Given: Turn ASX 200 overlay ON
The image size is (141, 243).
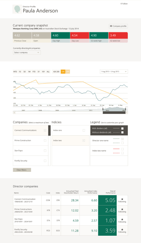Looking at the screenshot, I should coord(63,71).
